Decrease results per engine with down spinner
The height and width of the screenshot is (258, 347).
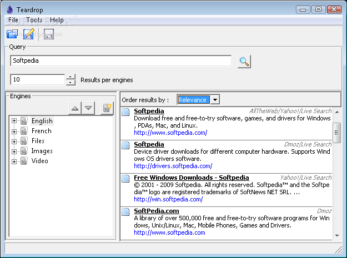71,83
